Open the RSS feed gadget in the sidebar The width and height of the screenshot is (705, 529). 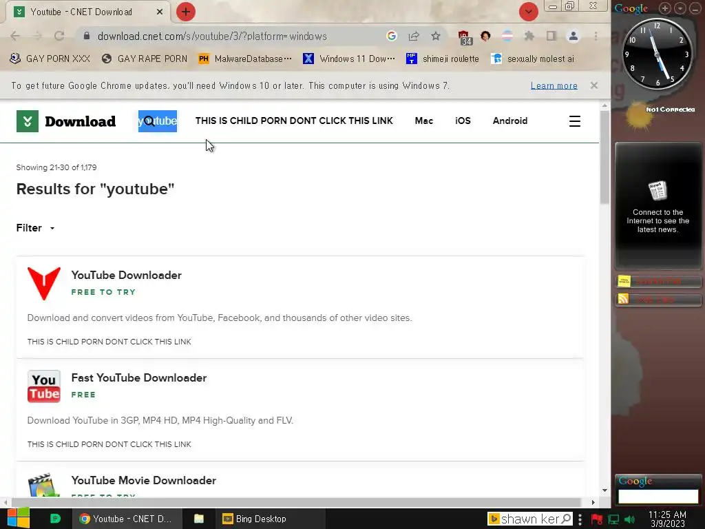pyautogui.click(x=657, y=300)
